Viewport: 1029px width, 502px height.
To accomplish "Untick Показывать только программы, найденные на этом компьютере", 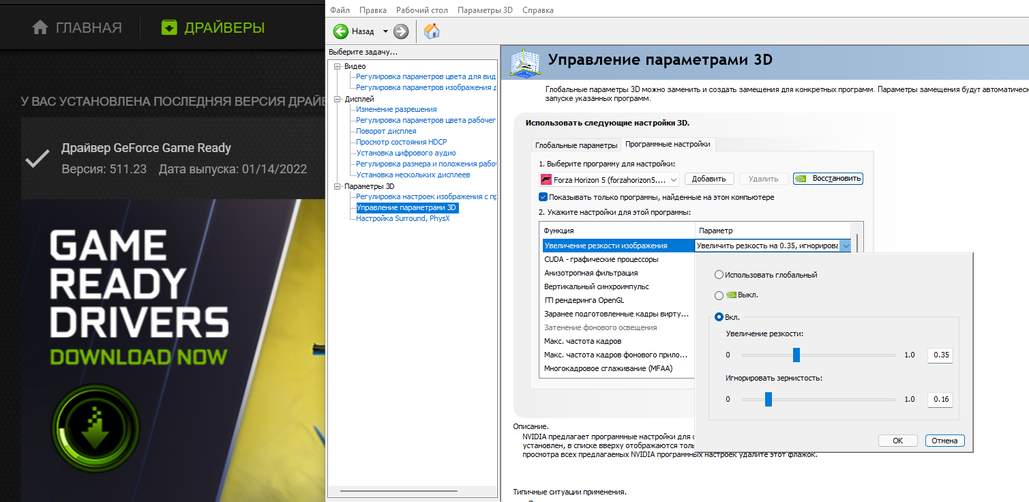I will [x=543, y=197].
